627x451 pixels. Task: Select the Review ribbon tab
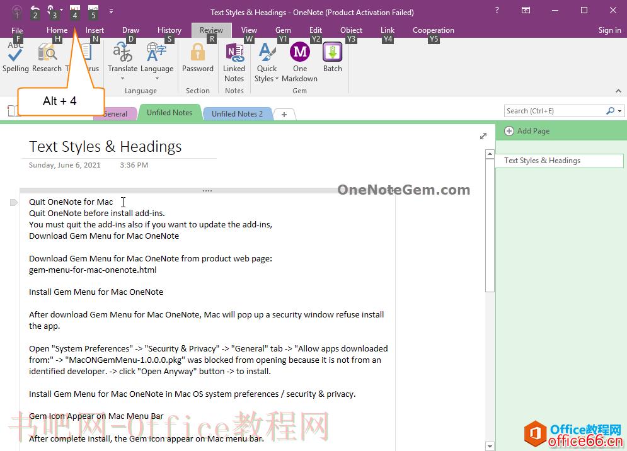[212, 30]
